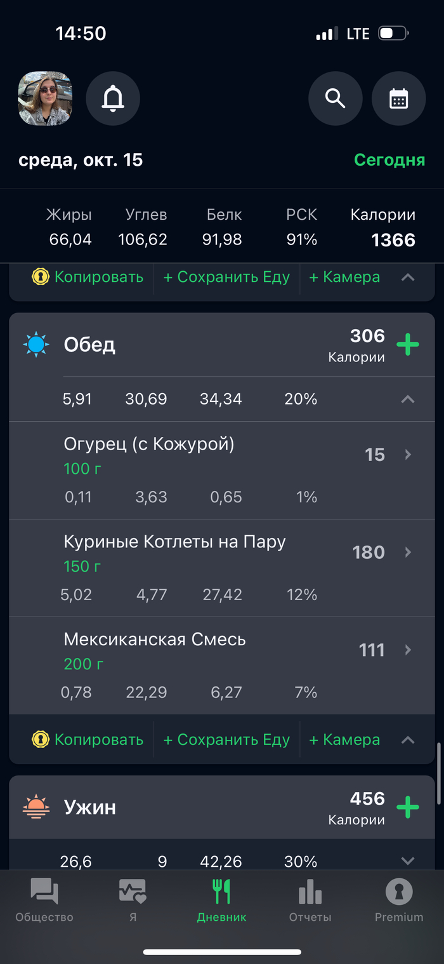Add food to Обед with plus
444x964 pixels.
click(x=408, y=345)
